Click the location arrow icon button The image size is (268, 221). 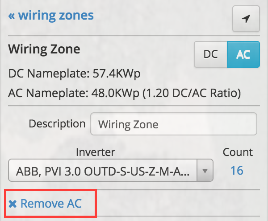(246, 19)
